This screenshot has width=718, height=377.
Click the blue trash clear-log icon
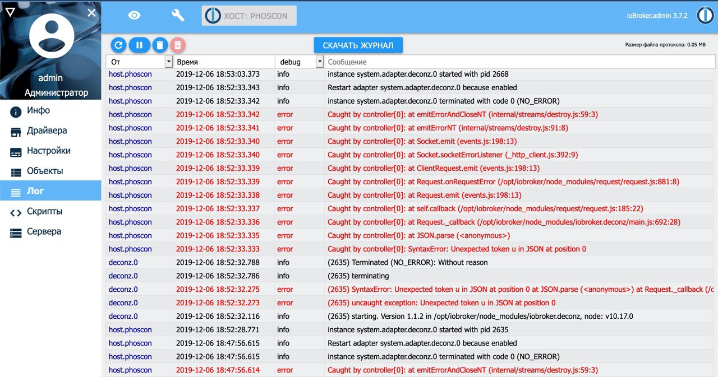[160, 45]
